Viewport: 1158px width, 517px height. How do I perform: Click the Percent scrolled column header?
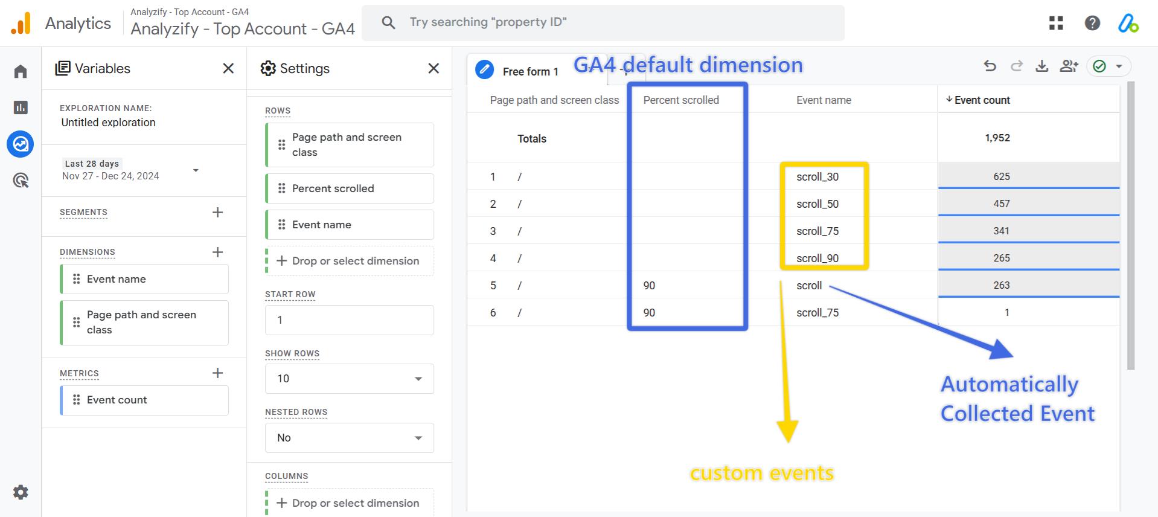tap(681, 100)
